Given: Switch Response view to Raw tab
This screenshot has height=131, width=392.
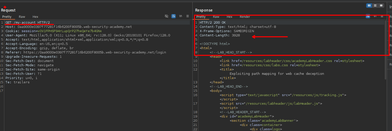Looking at the screenshot, I should pos(216,17).
